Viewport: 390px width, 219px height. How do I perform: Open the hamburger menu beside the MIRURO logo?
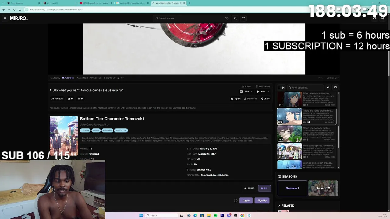[5, 18]
